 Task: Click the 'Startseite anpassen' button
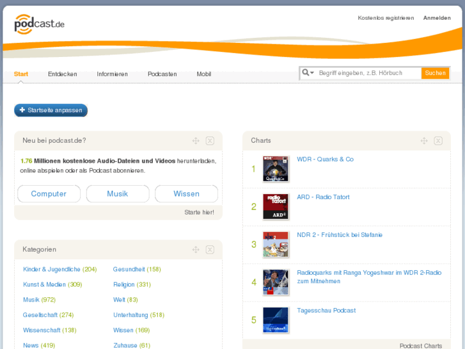(x=51, y=110)
